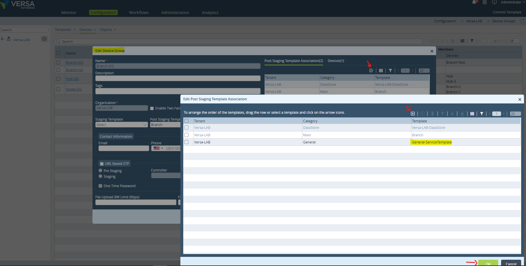The image size is (526, 266).
Task: Open the Staging Template Select dropdown
Action: pos(121,125)
